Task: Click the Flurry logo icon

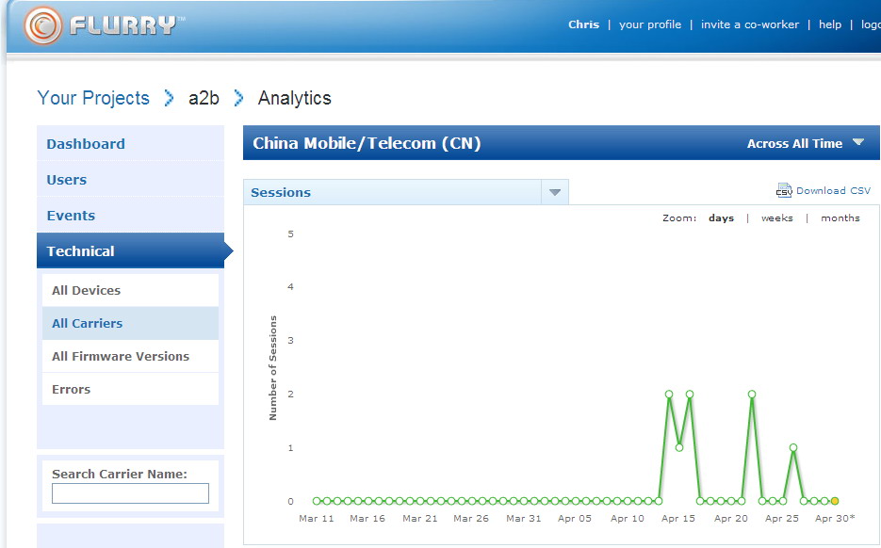Action: [43, 25]
